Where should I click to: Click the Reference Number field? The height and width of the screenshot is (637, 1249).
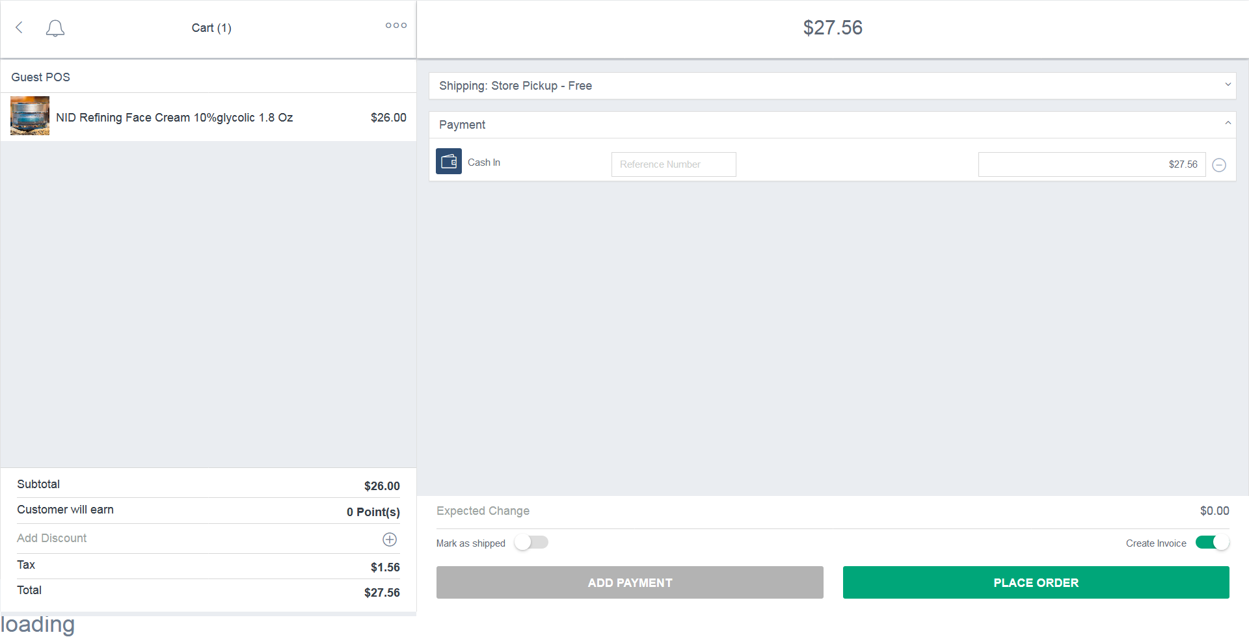[x=674, y=164]
